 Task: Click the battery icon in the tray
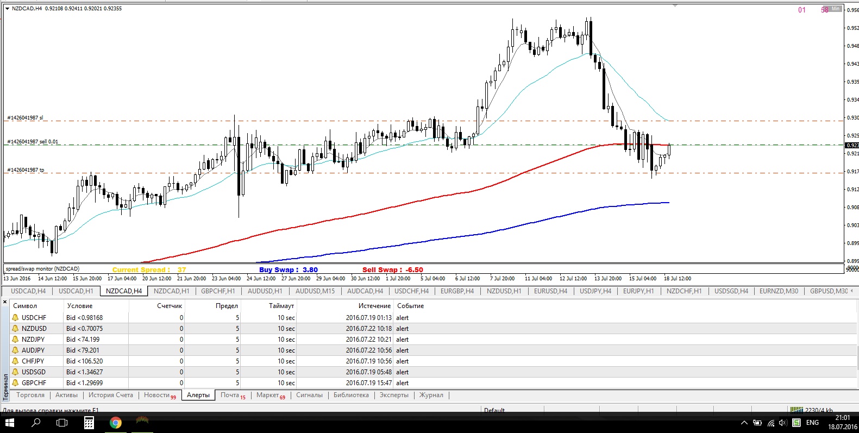757,423
